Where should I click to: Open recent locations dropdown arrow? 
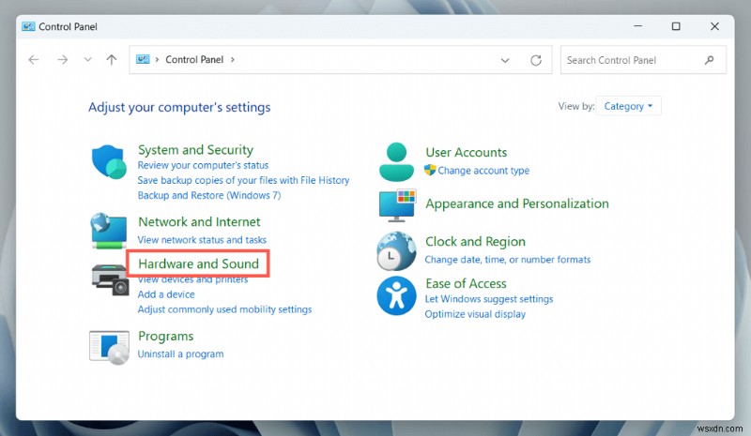(x=87, y=60)
